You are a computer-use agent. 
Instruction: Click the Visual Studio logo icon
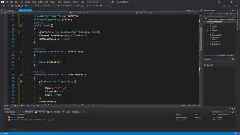pos(3,2)
